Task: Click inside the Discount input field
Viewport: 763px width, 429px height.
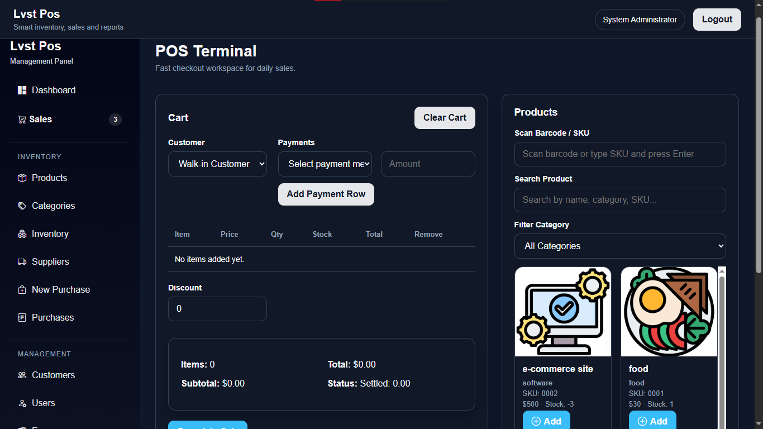Action: pyautogui.click(x=217, y=308)
